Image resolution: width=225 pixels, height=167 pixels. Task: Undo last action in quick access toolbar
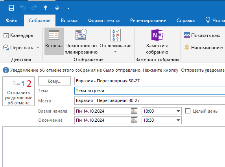coord(23,8)
